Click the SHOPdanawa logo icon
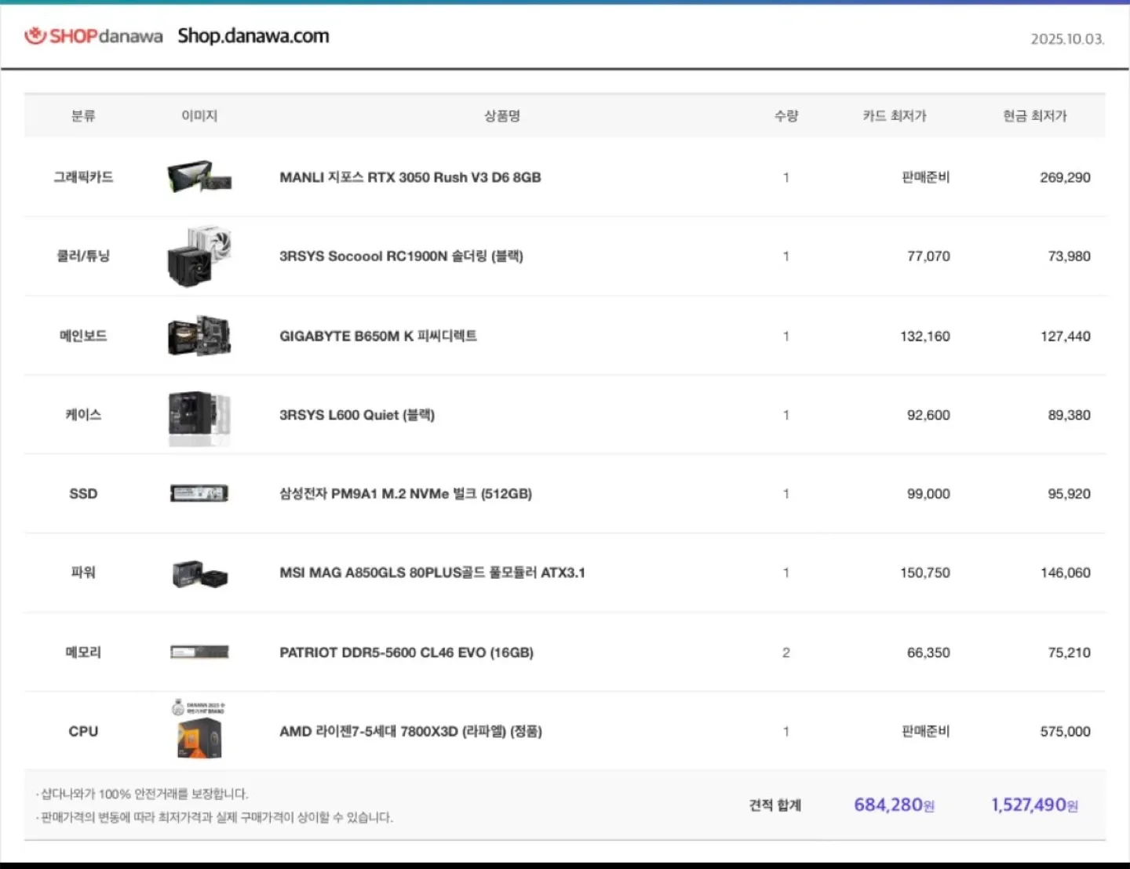The width and height of the screenshot is (1130, 869). [35, 35]
